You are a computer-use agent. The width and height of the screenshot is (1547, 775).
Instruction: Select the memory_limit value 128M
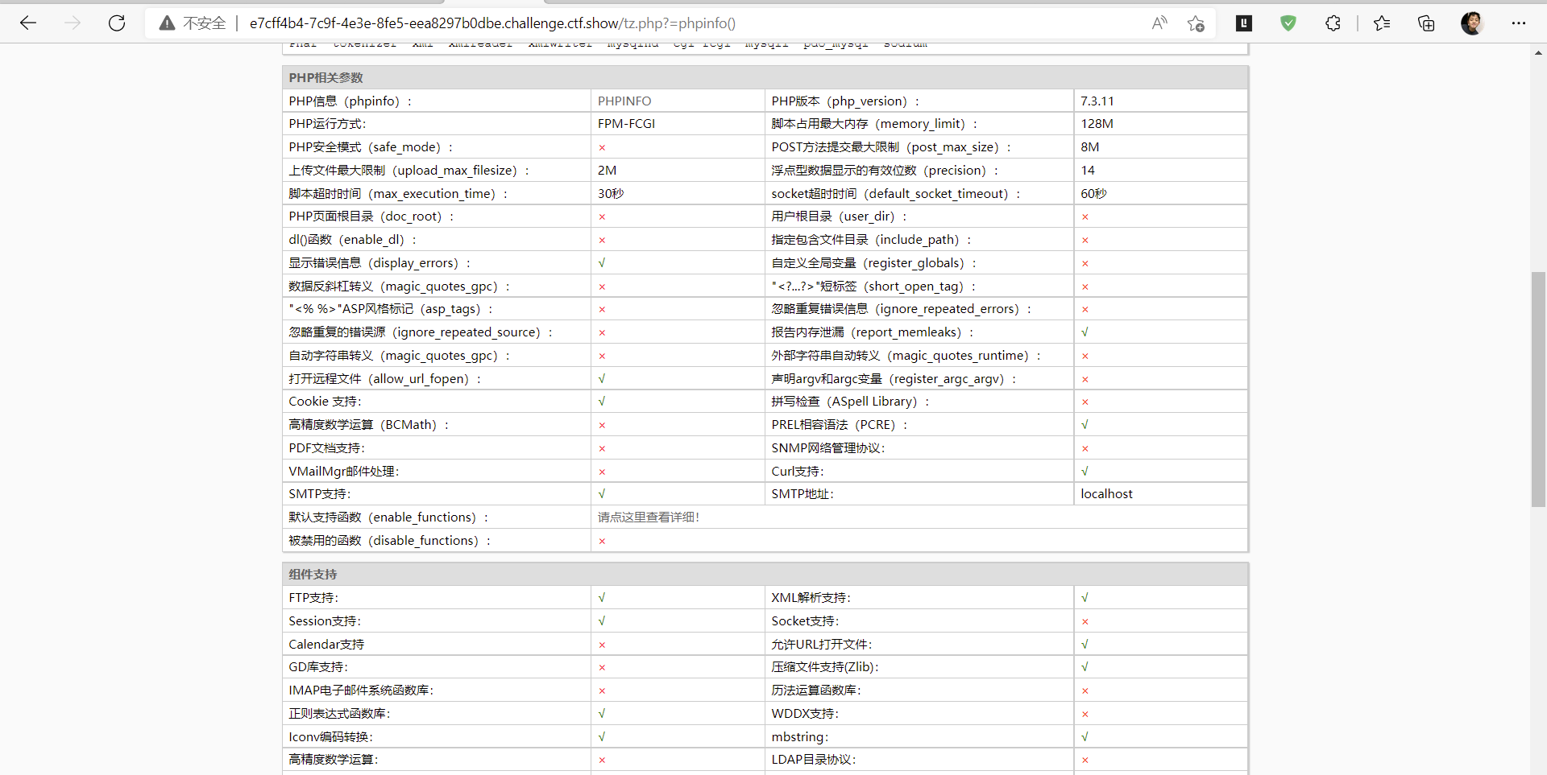(x=1097, y=124)
